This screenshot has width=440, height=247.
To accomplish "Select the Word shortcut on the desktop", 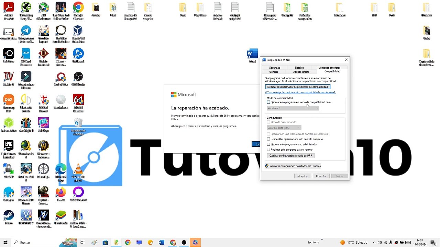I will tap(252, 56).
